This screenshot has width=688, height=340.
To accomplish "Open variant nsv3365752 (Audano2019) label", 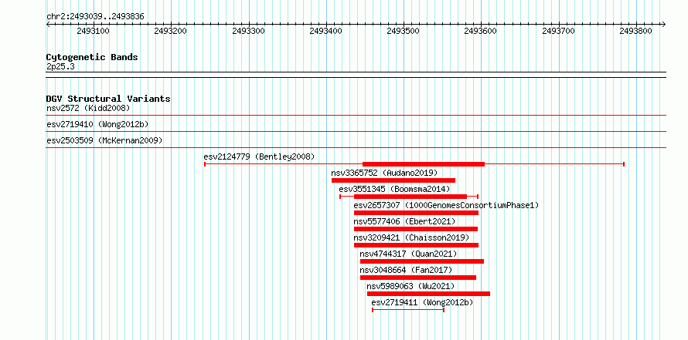I will point(384,173).
